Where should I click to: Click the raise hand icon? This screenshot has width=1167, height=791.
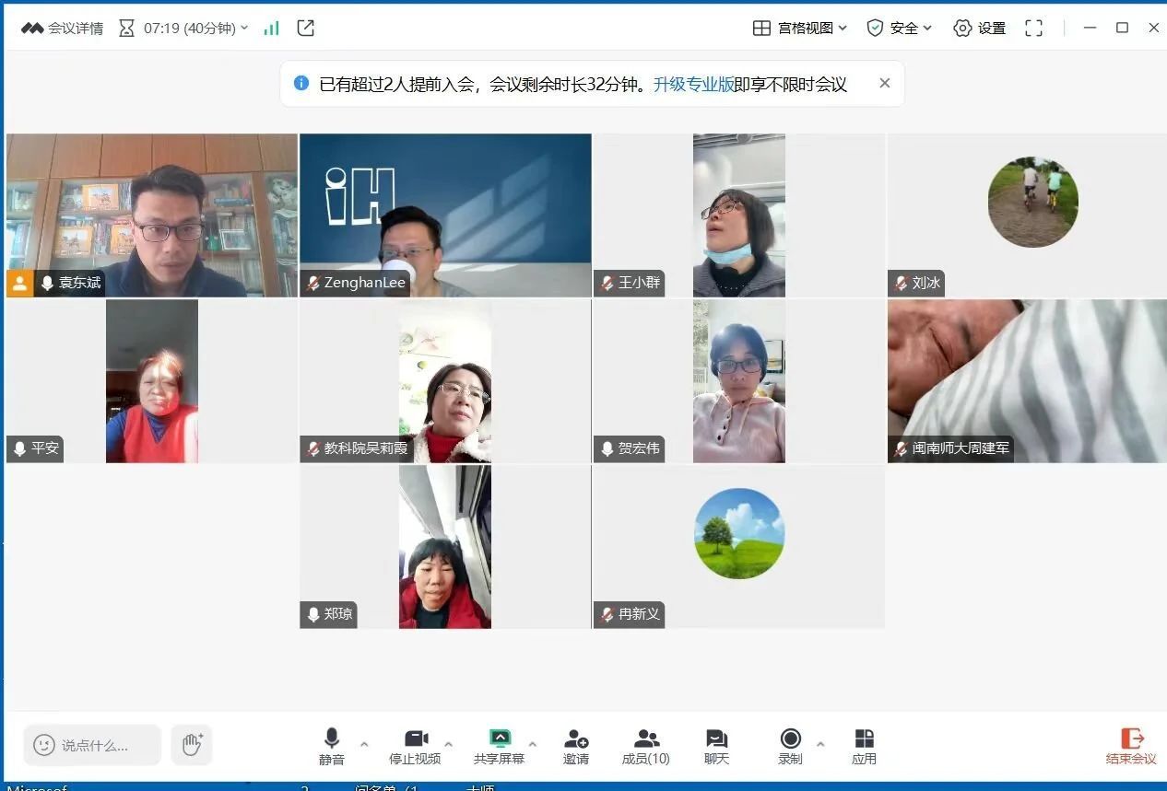click(192, 745)
